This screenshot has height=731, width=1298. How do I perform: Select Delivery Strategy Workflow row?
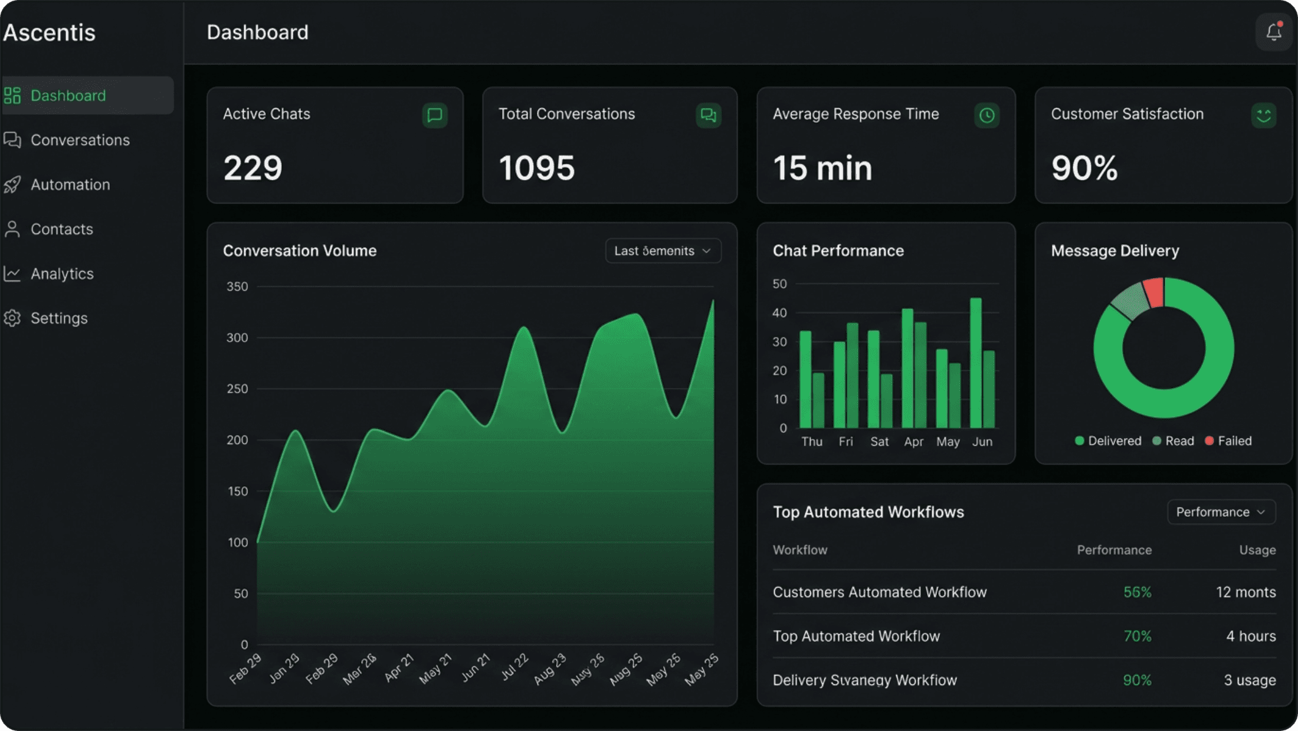pyautogui.click(x=864, y=680)
